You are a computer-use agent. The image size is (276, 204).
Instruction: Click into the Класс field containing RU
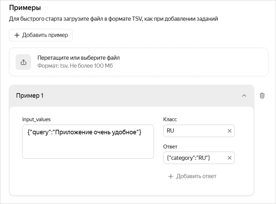194,131
